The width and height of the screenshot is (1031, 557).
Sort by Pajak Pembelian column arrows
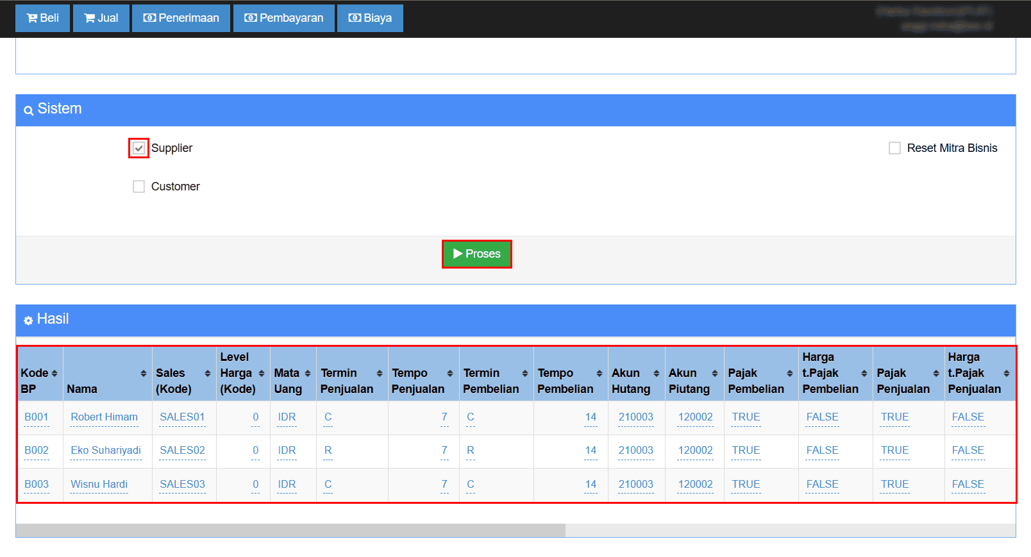point(789,373)
